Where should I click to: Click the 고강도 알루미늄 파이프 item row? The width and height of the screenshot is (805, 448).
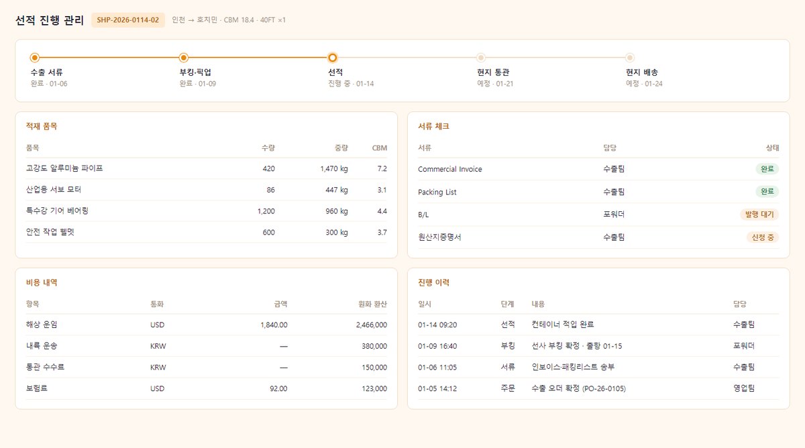(207, 168)
